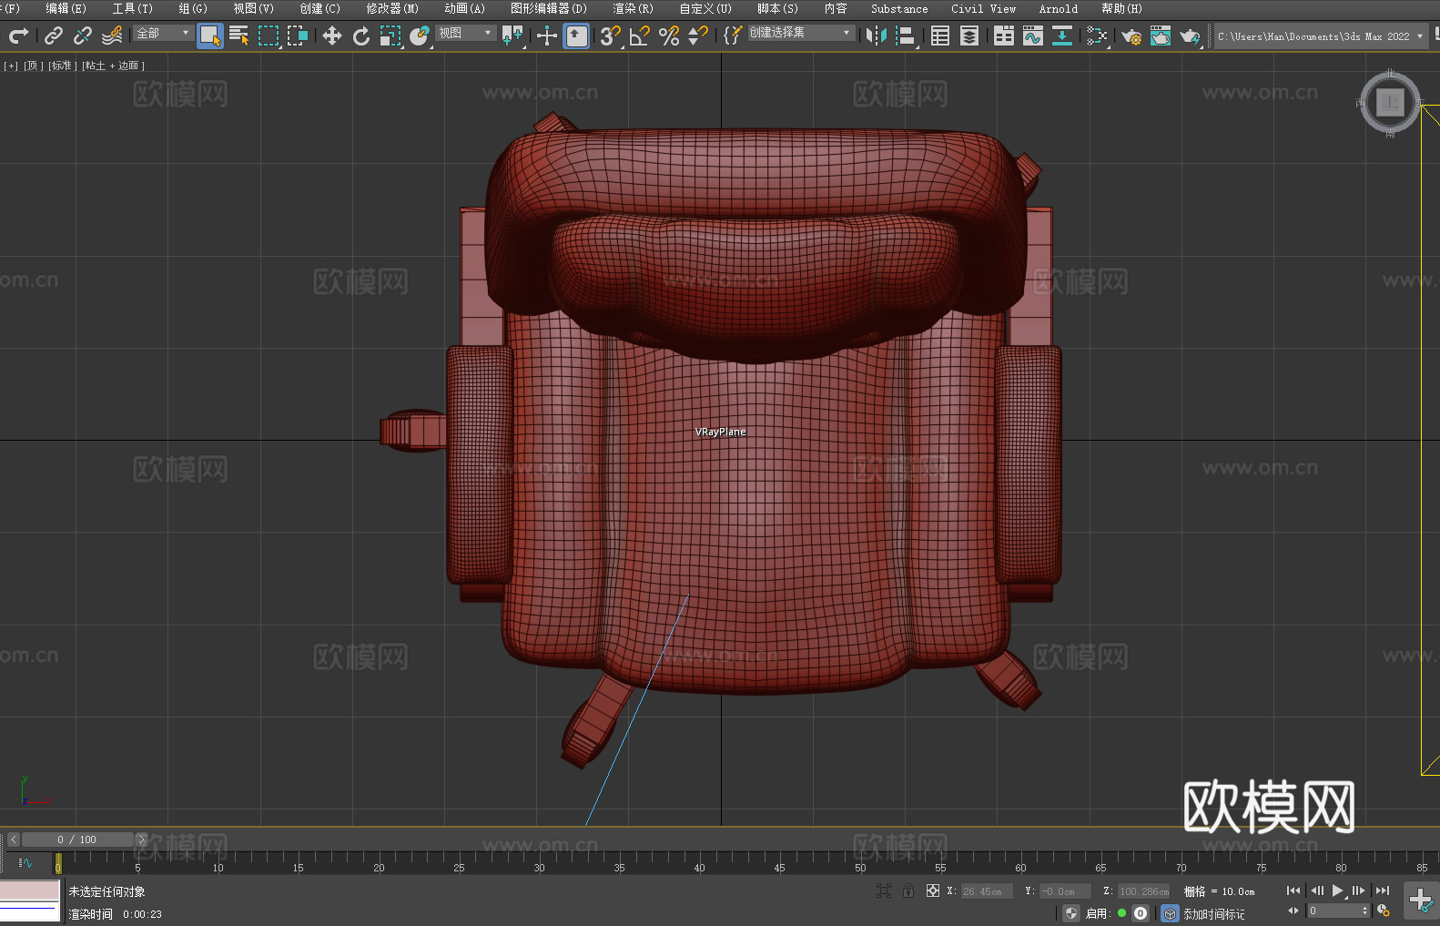Click the X coordinate field
Image resolution: width=1440 pixels, height=926 pixels.
tap(989, 891)
